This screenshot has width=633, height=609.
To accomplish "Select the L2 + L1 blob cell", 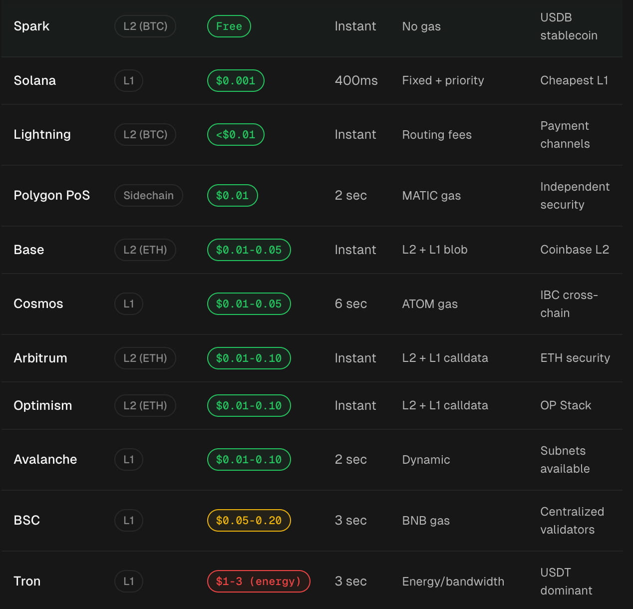I will [435, 250].
